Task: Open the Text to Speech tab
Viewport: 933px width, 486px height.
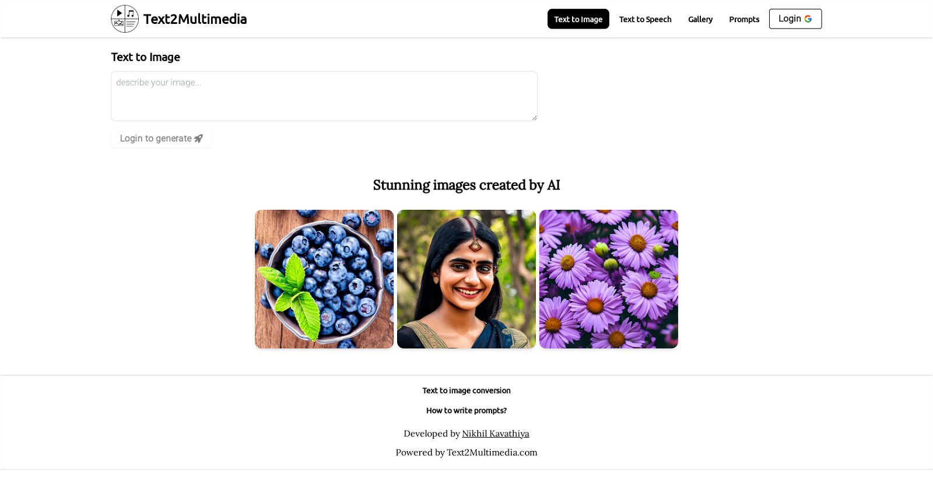Action: pos(645,19)
